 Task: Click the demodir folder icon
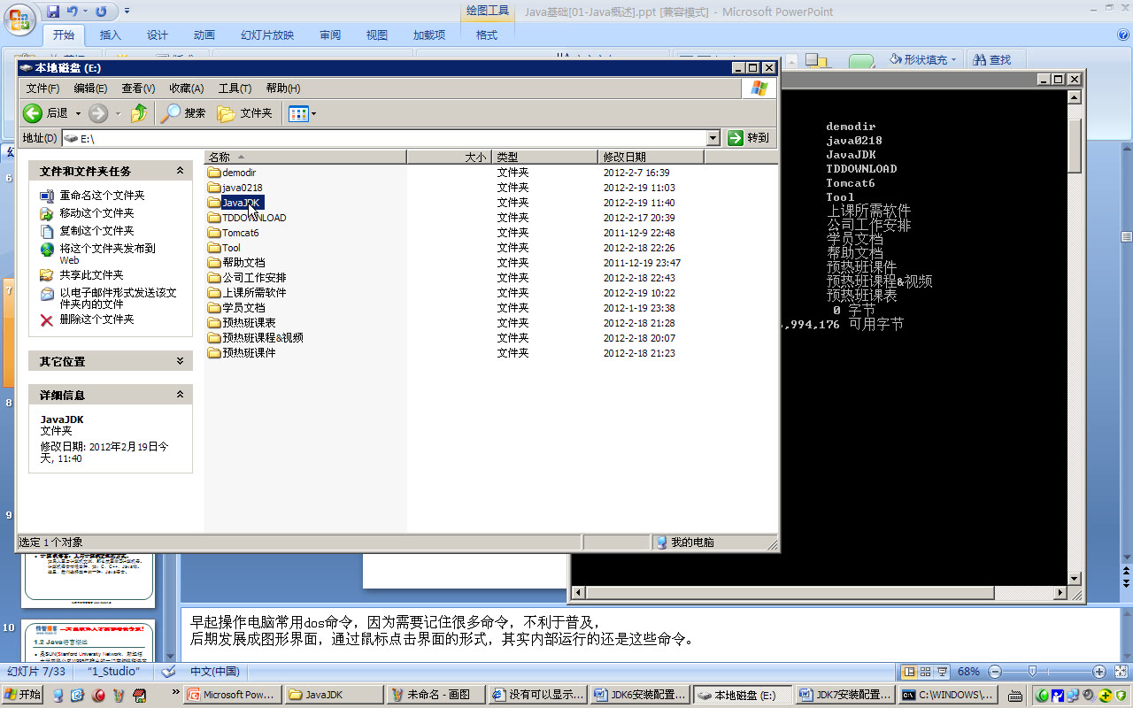[213, 173]
